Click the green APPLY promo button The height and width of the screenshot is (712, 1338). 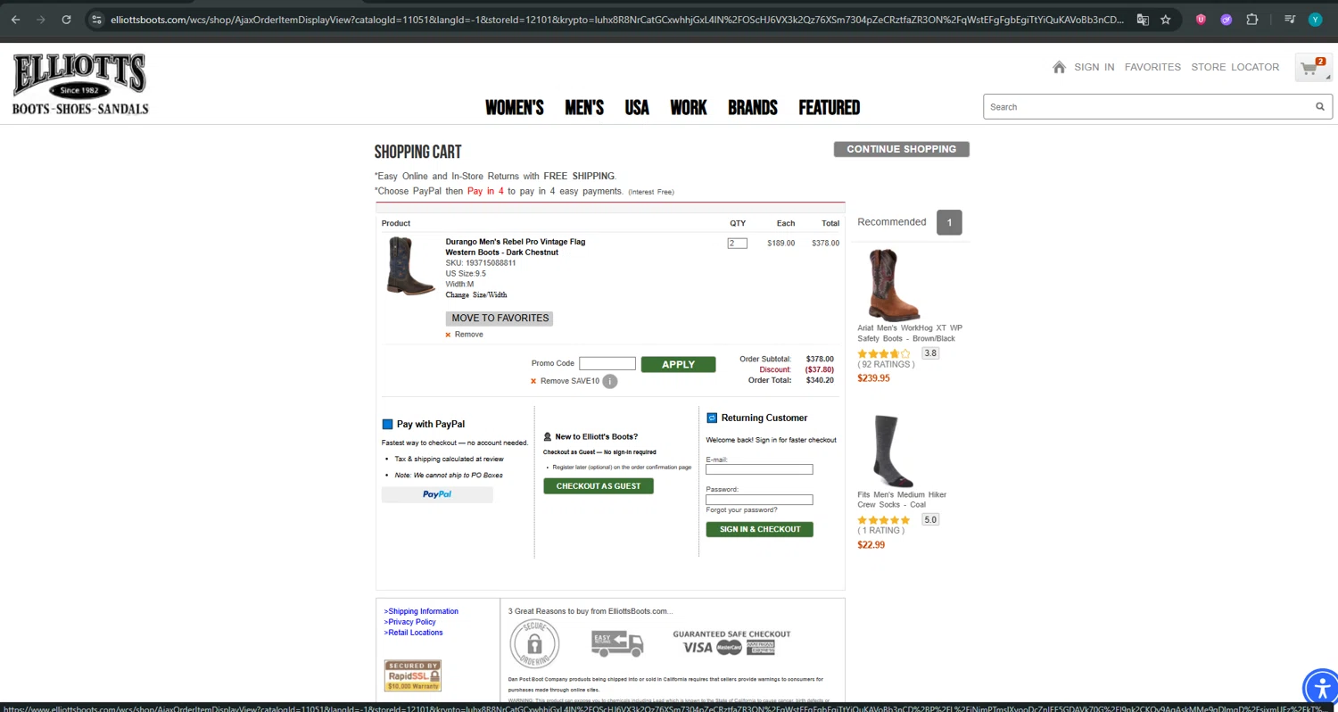tap(678, 364)
